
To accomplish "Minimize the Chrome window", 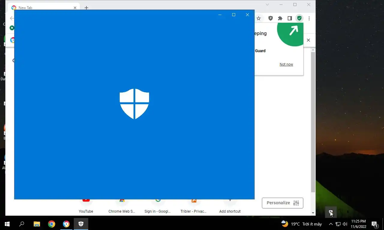I will click(281, 4).
